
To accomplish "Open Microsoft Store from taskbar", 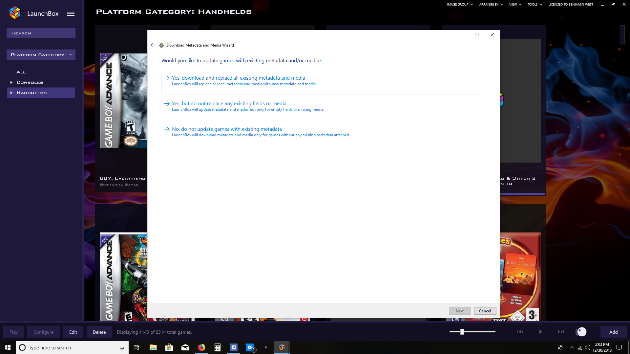I will (169, 347).
